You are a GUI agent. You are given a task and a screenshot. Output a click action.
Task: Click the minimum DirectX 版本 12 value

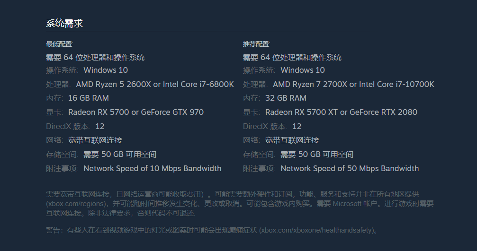pos(100,126)
